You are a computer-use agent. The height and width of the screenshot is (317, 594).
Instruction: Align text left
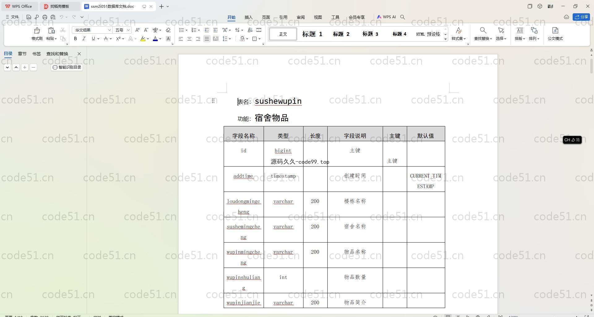click(181, 39)
